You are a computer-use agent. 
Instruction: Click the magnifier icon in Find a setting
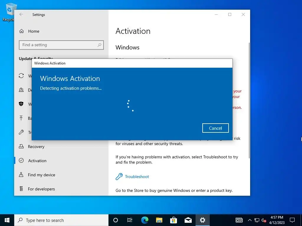coord(99,45)
